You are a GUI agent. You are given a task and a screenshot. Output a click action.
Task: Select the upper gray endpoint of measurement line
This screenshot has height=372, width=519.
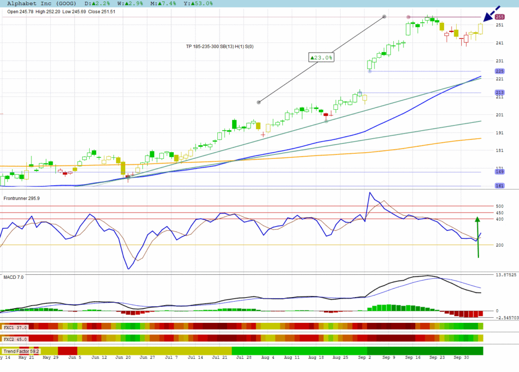(x=384, y=17)
